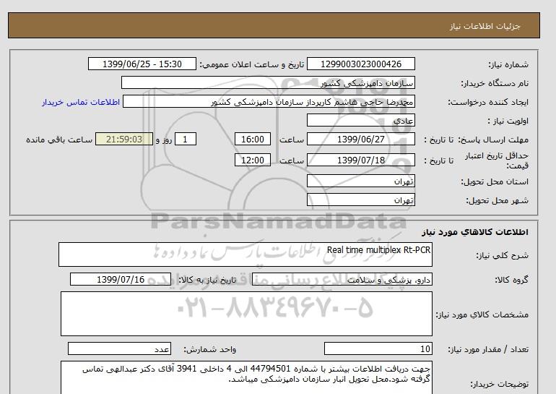Click the شهر محل تحویل label
Viewport: 556px width, 394px height.
(497, 200)
